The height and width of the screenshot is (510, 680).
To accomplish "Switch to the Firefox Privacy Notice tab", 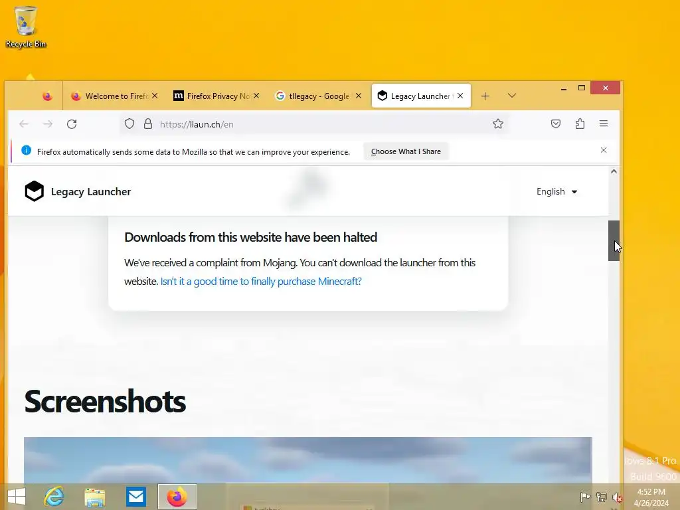I will [x=216, y=96].
